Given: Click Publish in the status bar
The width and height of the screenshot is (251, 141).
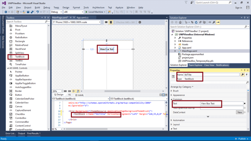Looking at the screenshot, I should pyautogui.click(x=242, y=139).
